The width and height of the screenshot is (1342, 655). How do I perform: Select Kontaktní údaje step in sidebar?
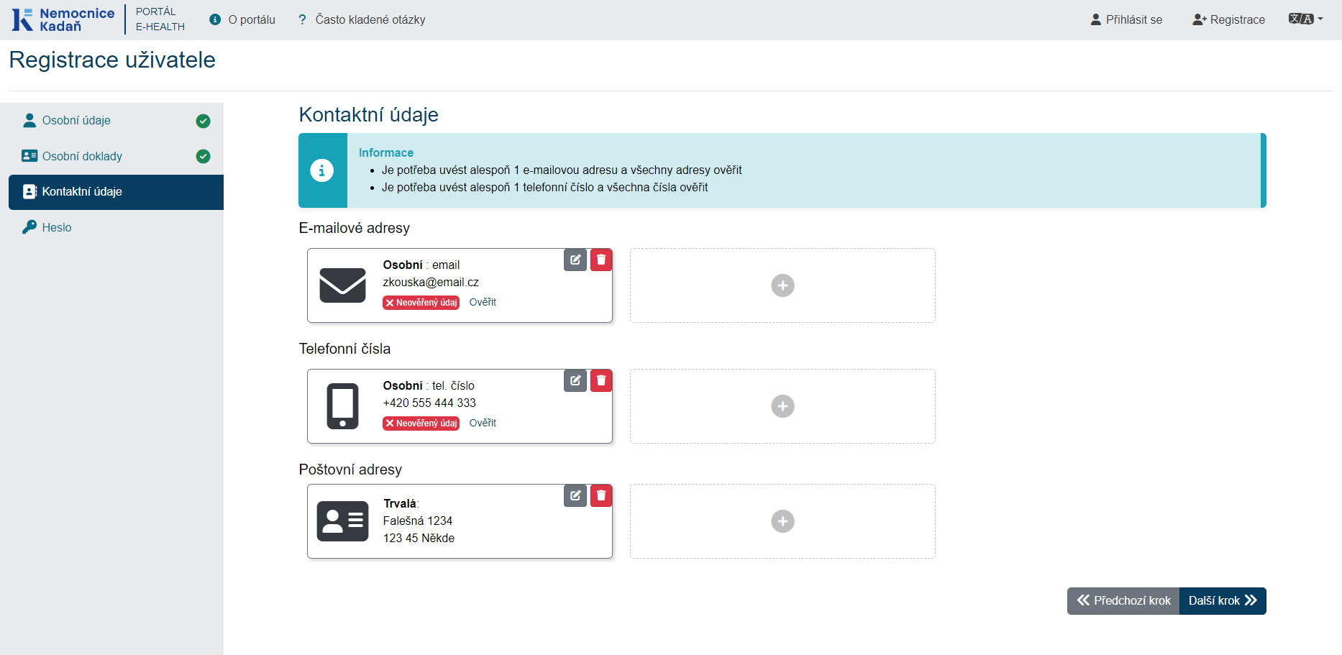pos(117,192)
